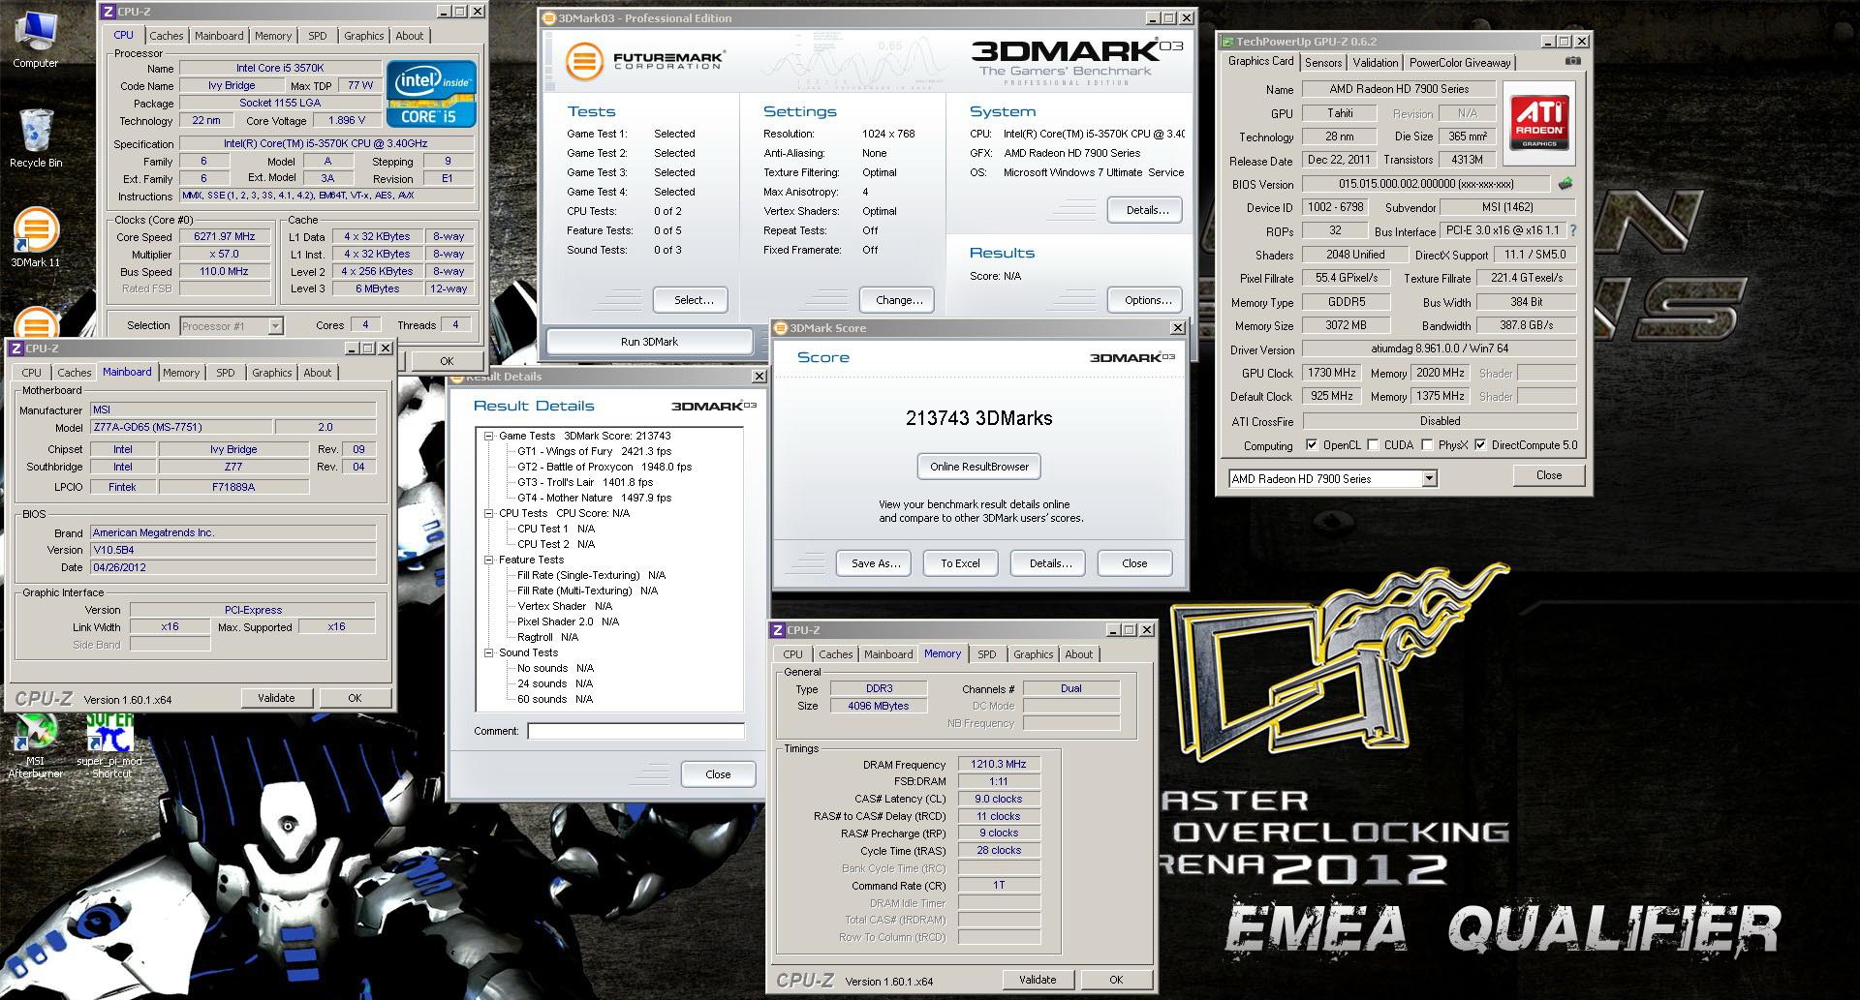Open the super_pi_mod shortcut icon
Viewport: 1860px width, 1000px height.
coord(109,745)
